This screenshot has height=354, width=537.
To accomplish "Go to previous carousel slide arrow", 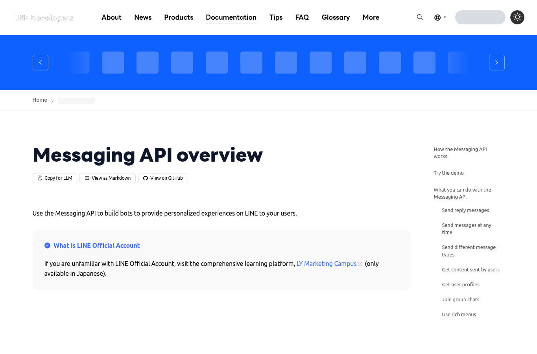I will click(x=41, y=63).
